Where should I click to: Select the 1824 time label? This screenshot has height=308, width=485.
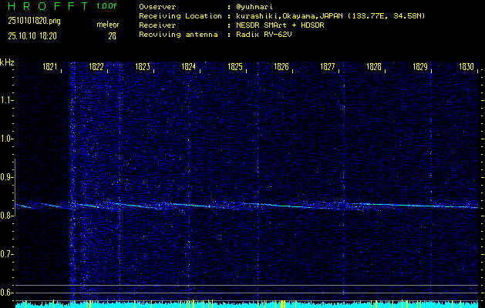click(188, 68)
